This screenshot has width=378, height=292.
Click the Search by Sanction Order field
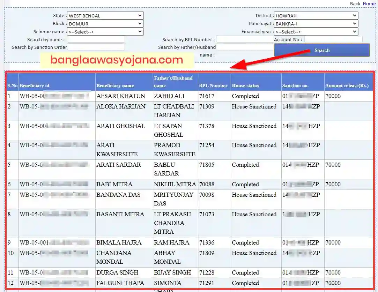pyautogui.click(x=96, y=46)
